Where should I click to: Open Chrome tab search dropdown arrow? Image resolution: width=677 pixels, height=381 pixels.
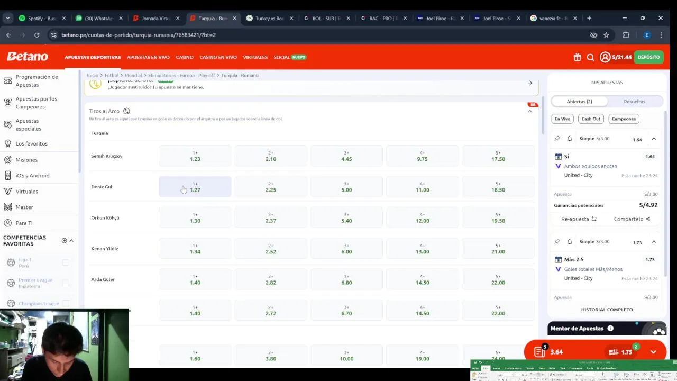pyautogui.click(x=7, y=18)
